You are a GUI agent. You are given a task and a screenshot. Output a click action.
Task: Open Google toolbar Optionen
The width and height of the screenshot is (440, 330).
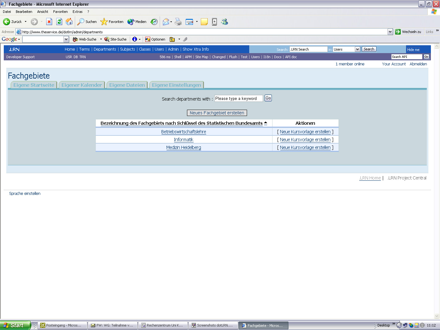pos(156,39)
